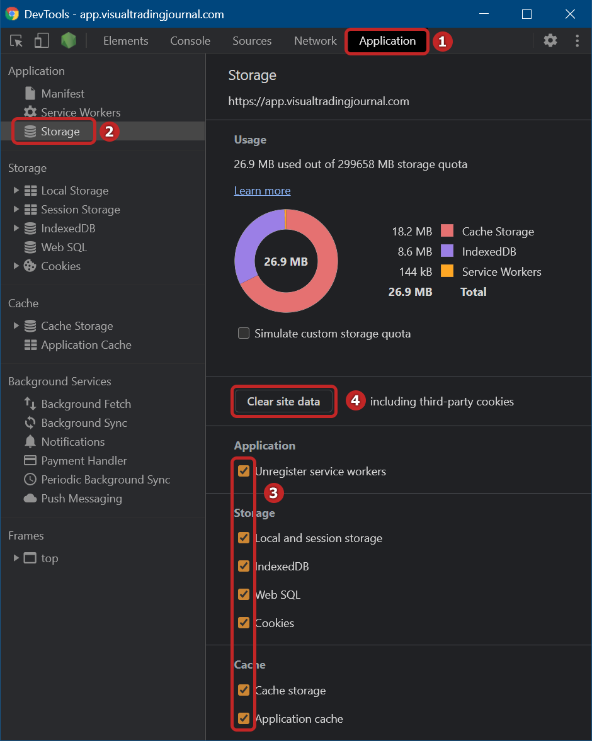The height and width of the screenshot is (741, 592).
Task: Click the Push Messaging cloud icon
Action: pos(30,499)
